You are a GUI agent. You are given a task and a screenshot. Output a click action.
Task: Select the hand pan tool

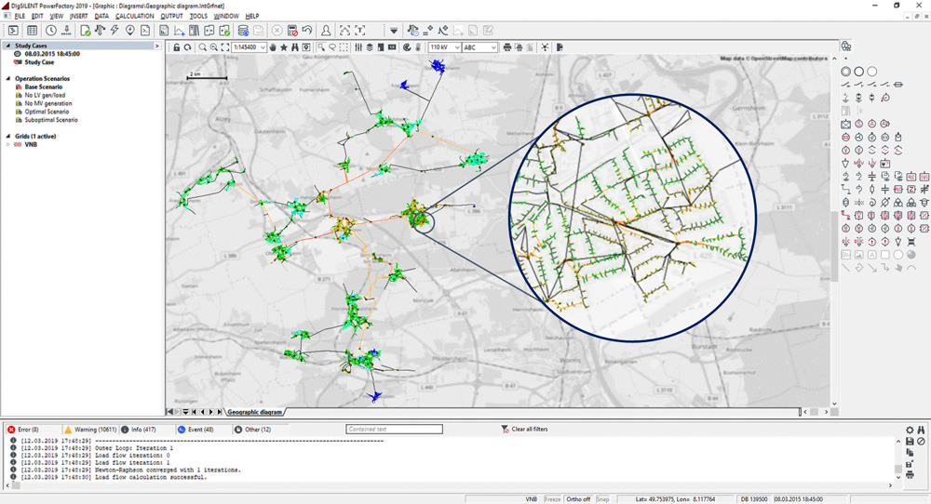click(273, 47)
